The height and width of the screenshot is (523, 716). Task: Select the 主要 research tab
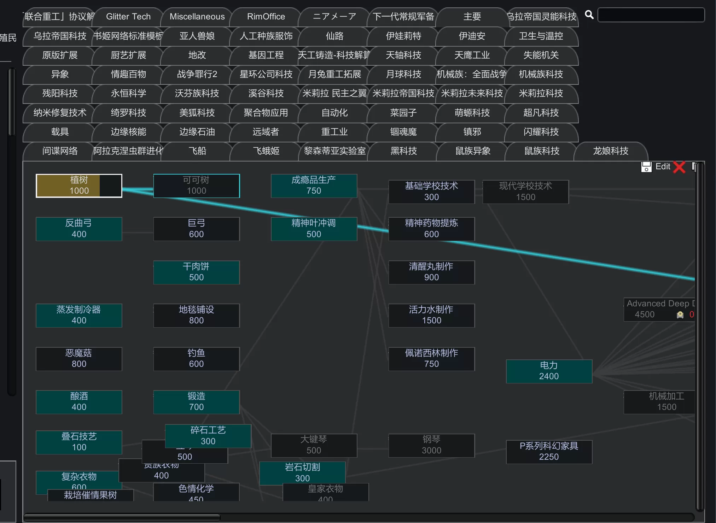click(472, 17)
